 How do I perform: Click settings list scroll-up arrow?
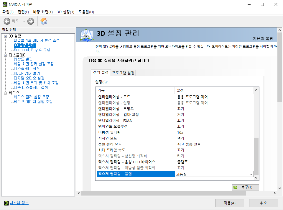[256, 90]
